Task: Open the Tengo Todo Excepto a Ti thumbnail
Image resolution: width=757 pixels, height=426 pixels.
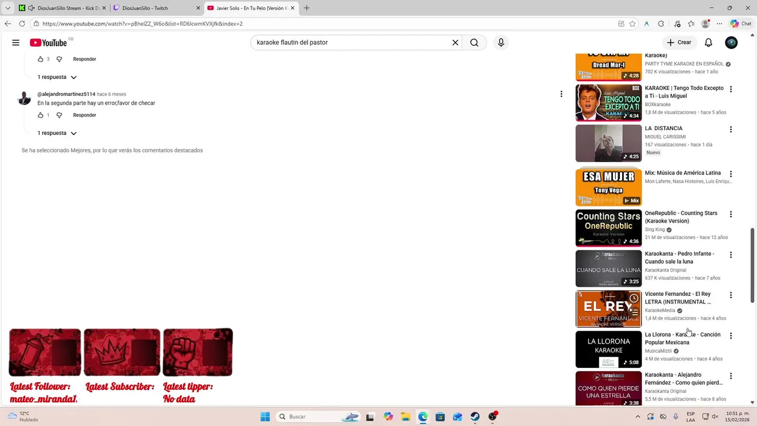Action: click(x=609, y=103)
